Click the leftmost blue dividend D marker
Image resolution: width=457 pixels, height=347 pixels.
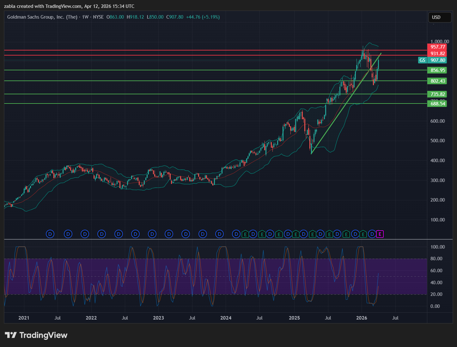pos(50,234)
